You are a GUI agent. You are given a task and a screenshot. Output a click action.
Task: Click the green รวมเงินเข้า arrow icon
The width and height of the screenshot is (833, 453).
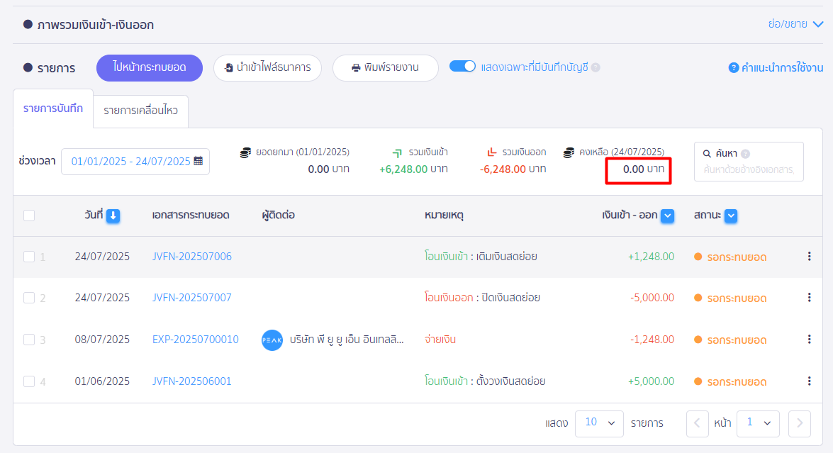[397, 153]
